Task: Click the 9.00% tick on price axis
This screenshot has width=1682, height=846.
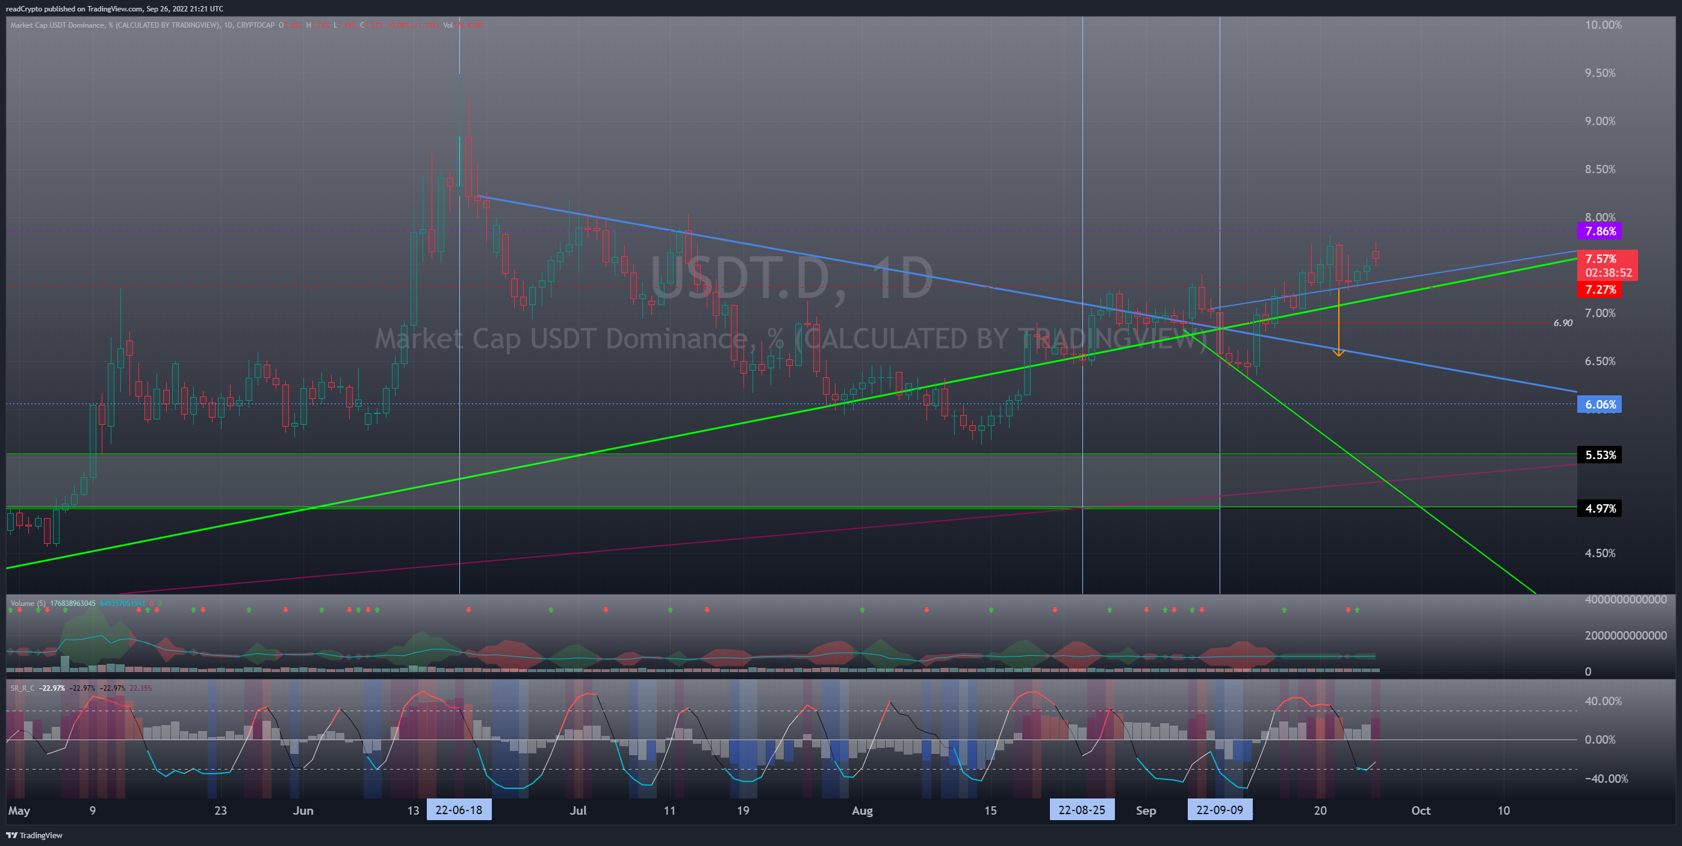Action: (x=1600, y=121)
